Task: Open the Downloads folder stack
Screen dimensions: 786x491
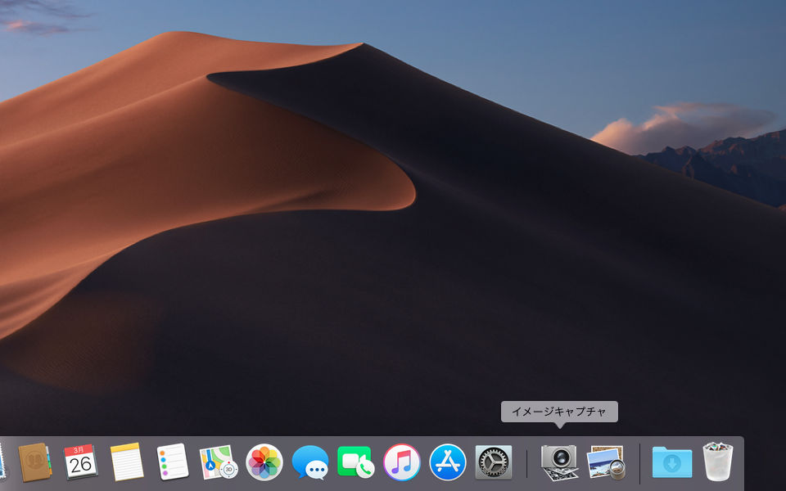Action: point(671,462)
